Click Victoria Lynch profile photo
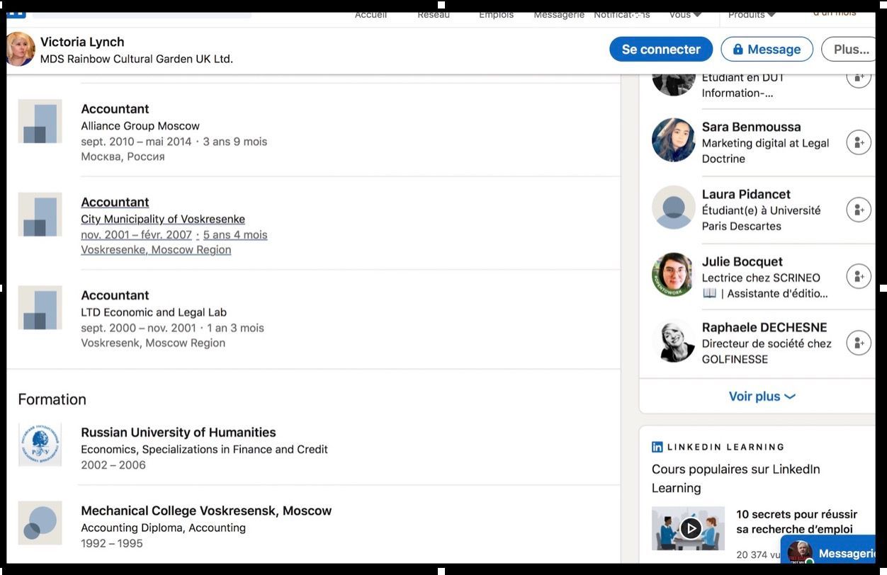The height and width of the screenshot is (575, 887). point(20,50)
